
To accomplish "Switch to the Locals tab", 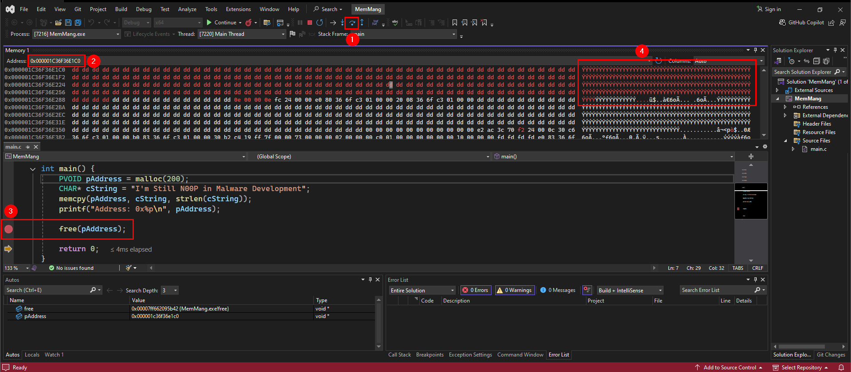I will tap(32, 355).
